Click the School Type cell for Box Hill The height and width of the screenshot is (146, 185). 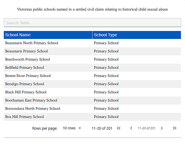pos(137,117)
